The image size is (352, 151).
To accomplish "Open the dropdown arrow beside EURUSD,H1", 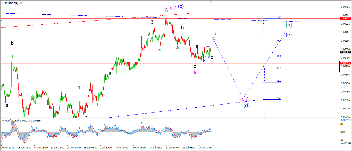I will click(x=3, y=3).
